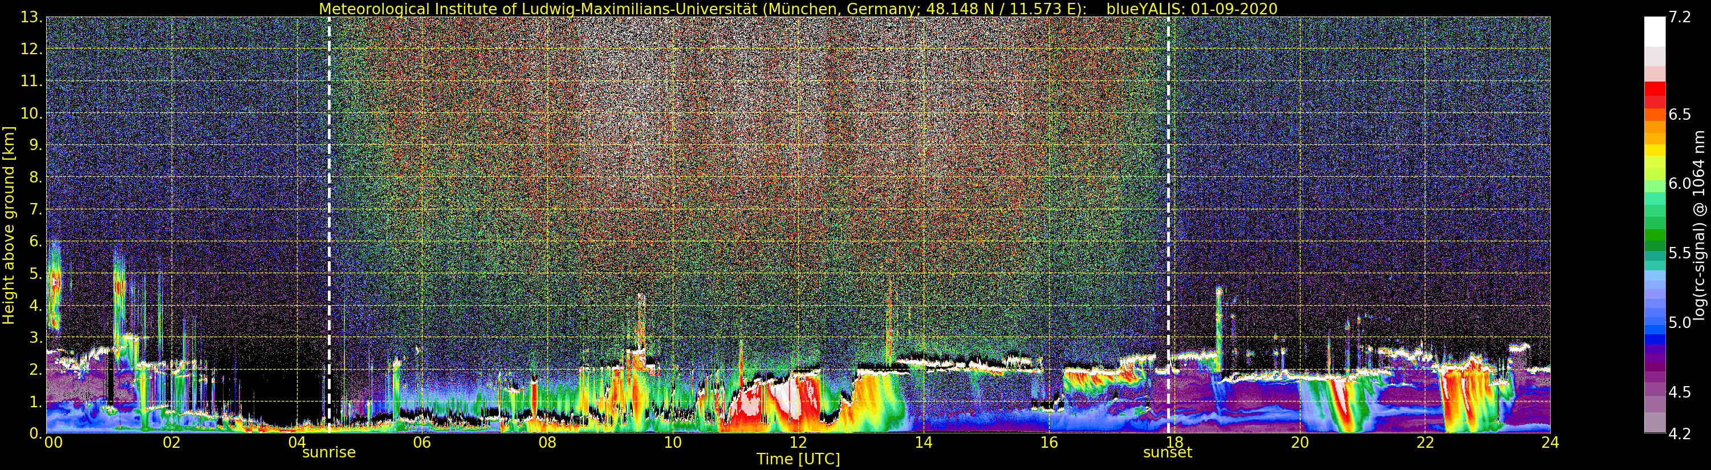Click the sunrise label below the time axis
This screenshot has width=1711, height=470.
[329, 453]
